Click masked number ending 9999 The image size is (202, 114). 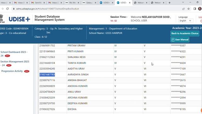(178, 103)
